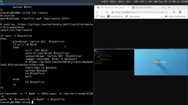View site security via the padlock icon
The height and width of the screenshot is (105, 188).
(113, 12)
